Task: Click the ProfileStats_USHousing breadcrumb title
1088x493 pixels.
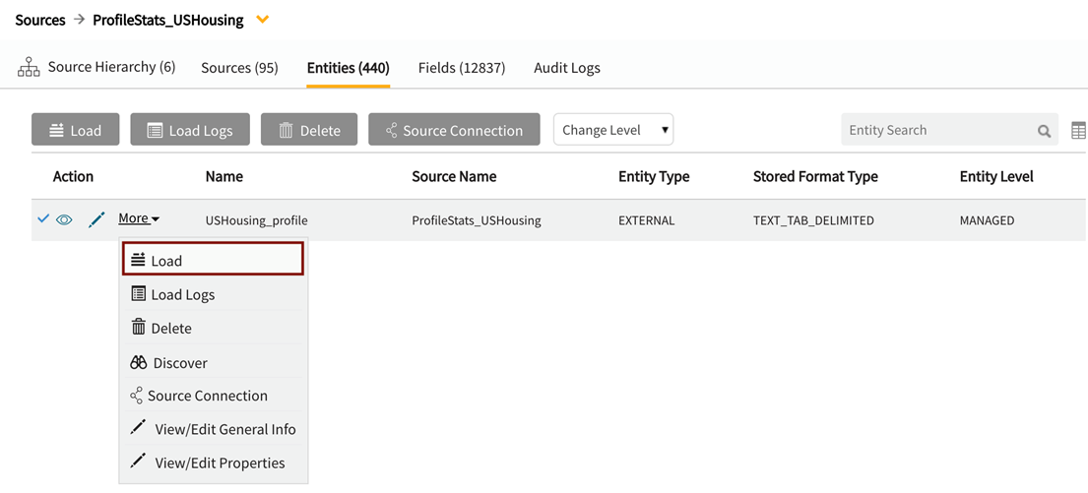Action: tap(168, 20)
